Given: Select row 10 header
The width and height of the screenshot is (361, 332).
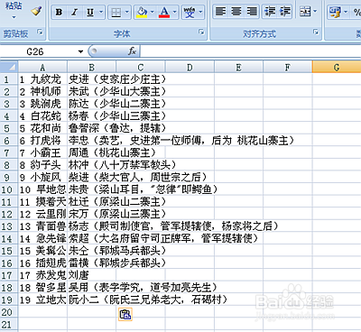Looking at the screenshot, I should click(9, 189).
